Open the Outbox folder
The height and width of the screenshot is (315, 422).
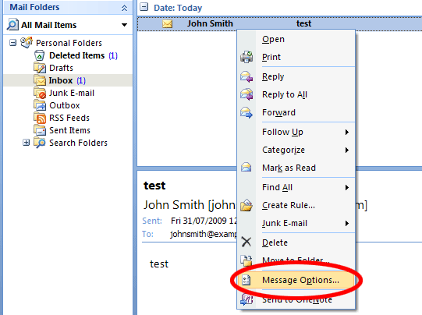65,105
